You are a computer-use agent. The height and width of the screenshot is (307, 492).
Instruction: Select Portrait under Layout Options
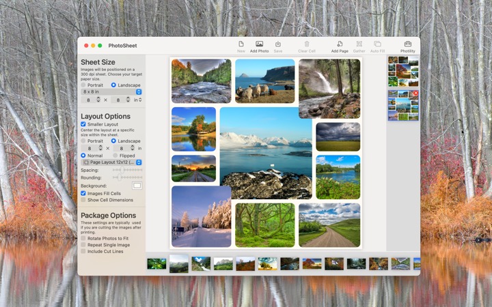point(83,141)
